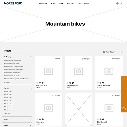Filter by Entry level and beginner mountain bikes
Viewport: 127px width, 127px height.
17,79
